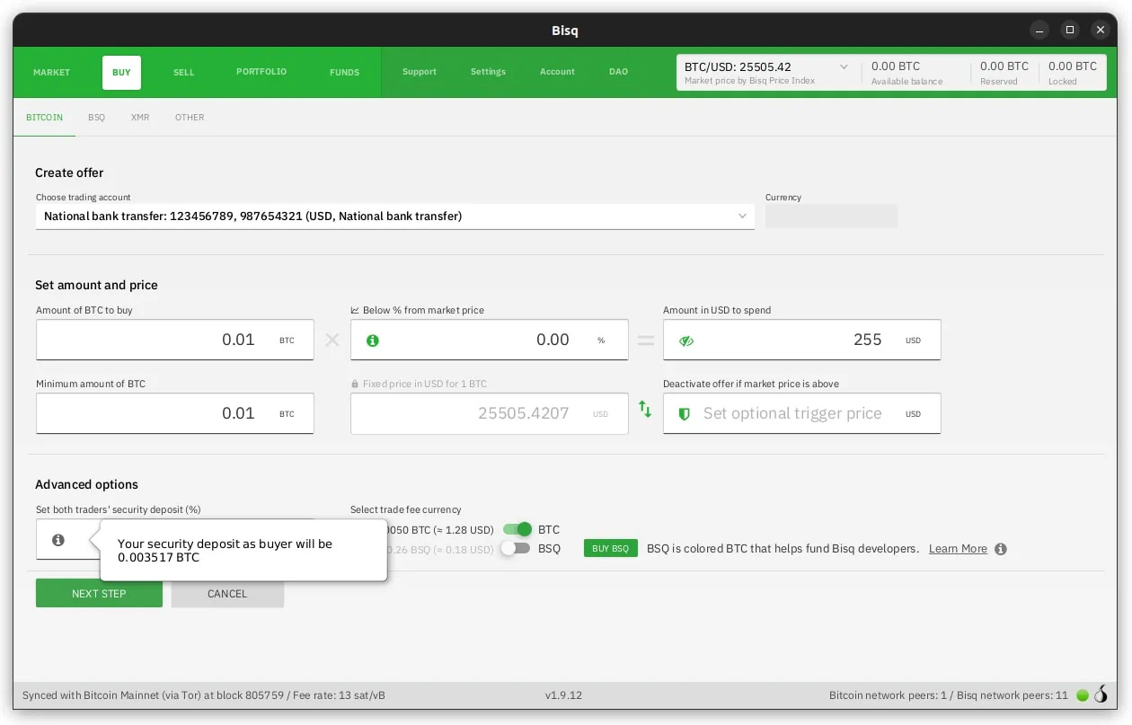
Task: Click the lock icon beside Fixed price label
Action: coord(355,384)
